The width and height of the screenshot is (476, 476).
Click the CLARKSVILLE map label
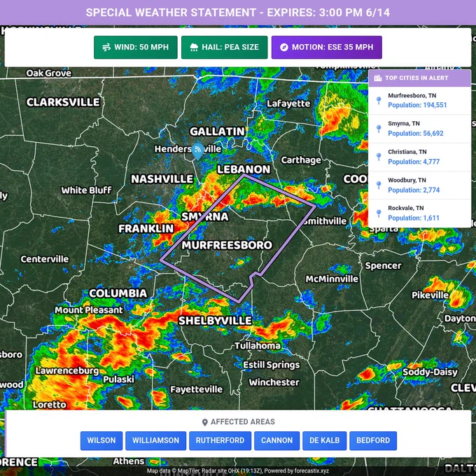pyautogui.click(x=63, y=102)
